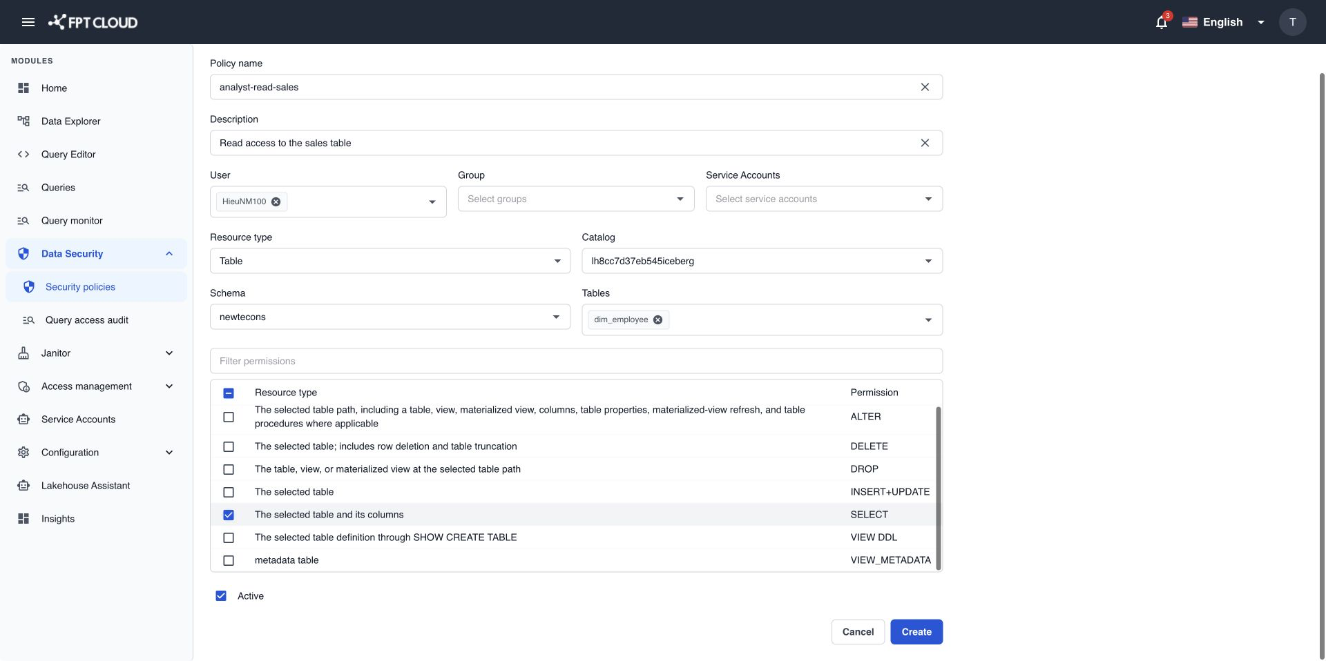Clear the Description field text
Image resolution: width=1326 pixels, height=661 pixels.
pos(925,143)
